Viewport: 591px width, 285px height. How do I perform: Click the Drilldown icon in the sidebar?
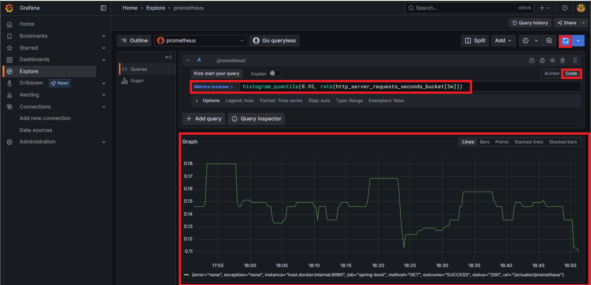pyautogui.click(x=10, y=83)
